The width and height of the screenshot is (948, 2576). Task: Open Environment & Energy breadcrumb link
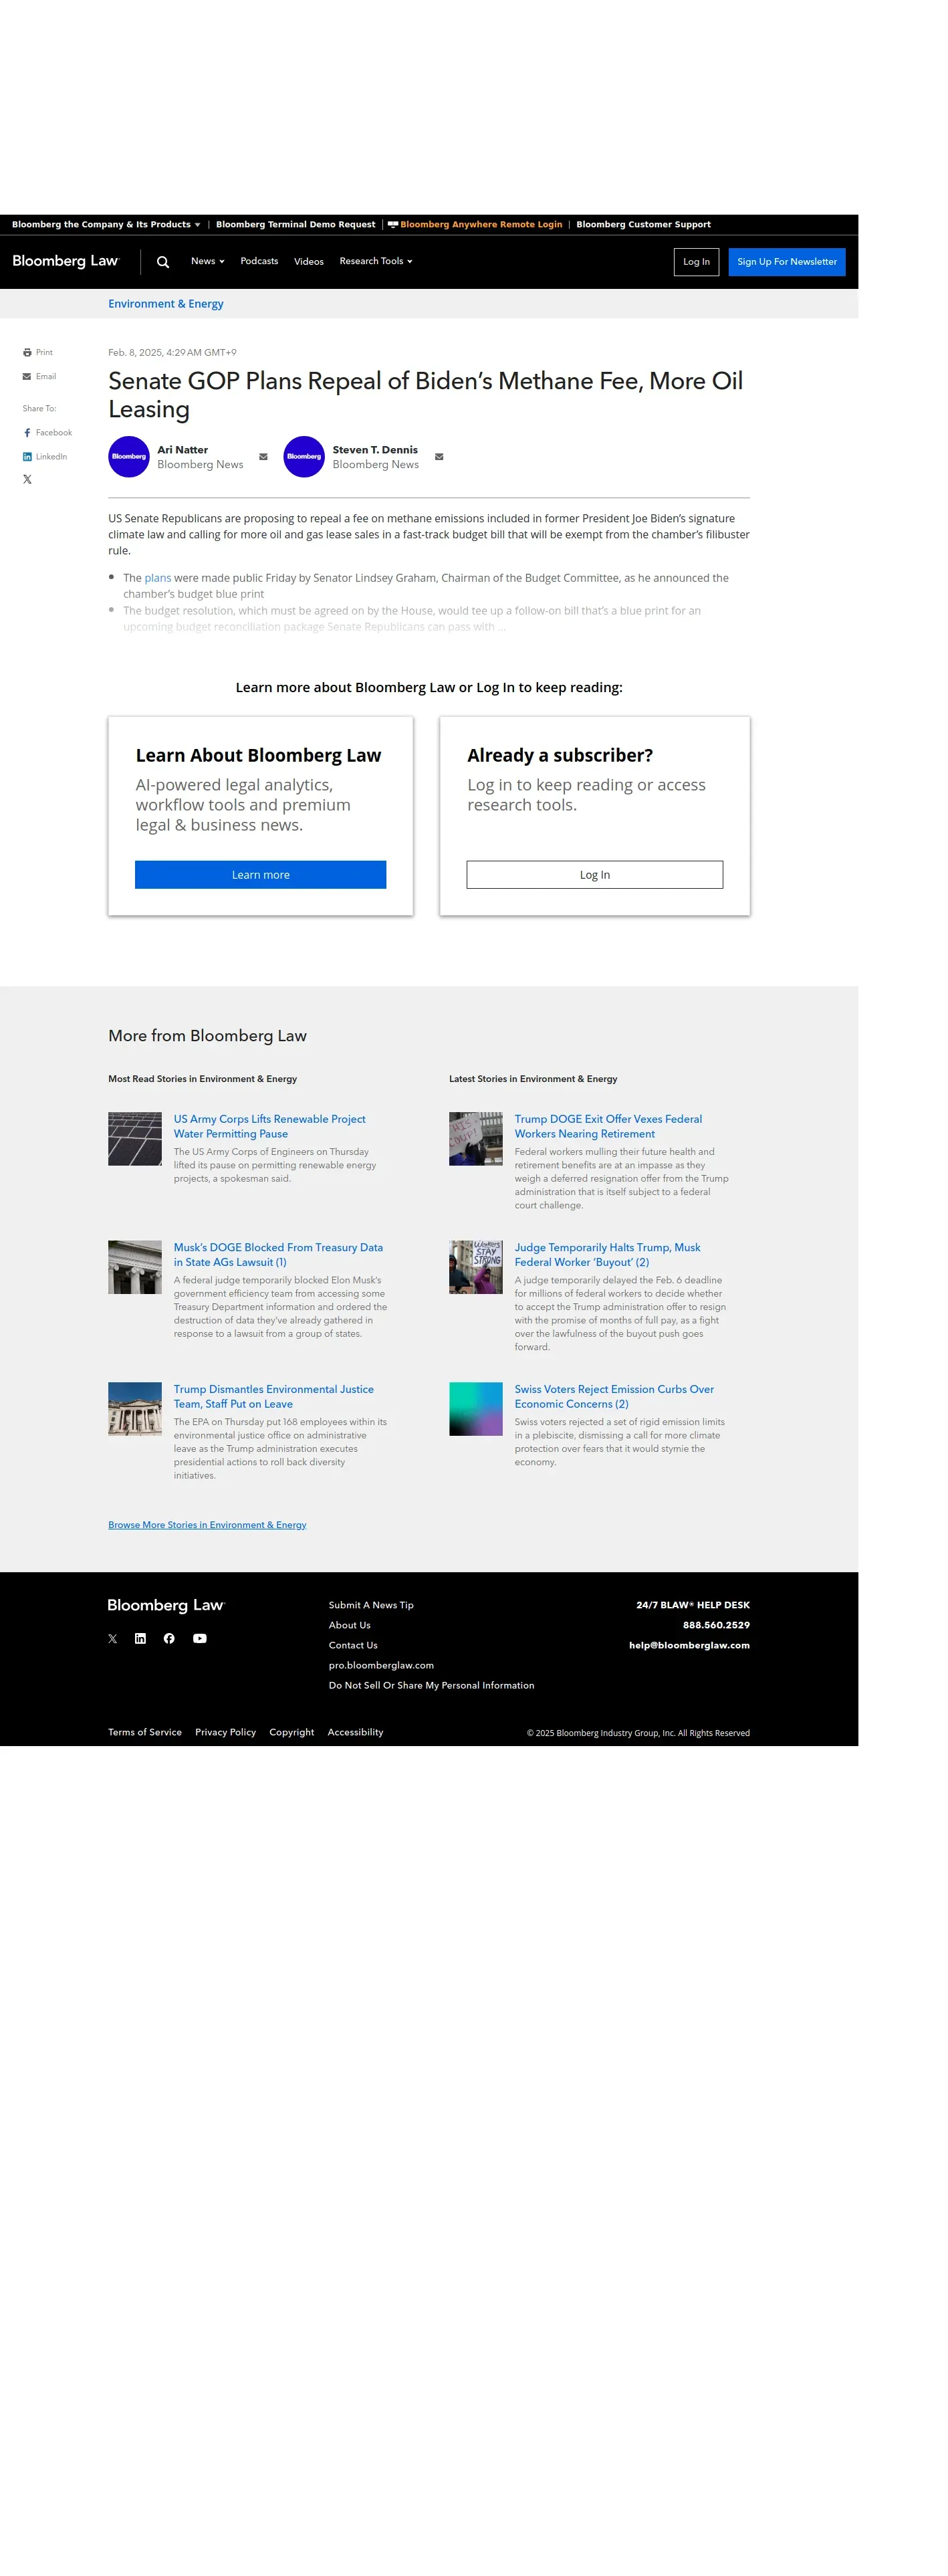166,304
